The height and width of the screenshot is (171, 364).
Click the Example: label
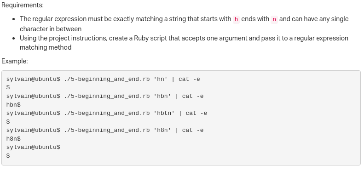coord(15,61)
